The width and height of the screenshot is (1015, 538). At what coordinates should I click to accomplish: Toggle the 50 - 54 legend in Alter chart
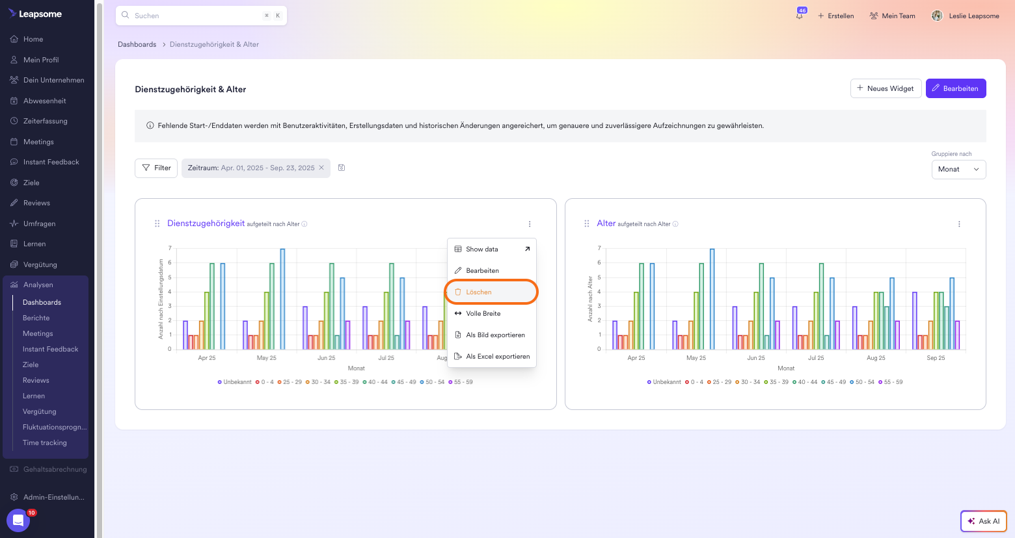pyautogui.click(x=862, y=382)
